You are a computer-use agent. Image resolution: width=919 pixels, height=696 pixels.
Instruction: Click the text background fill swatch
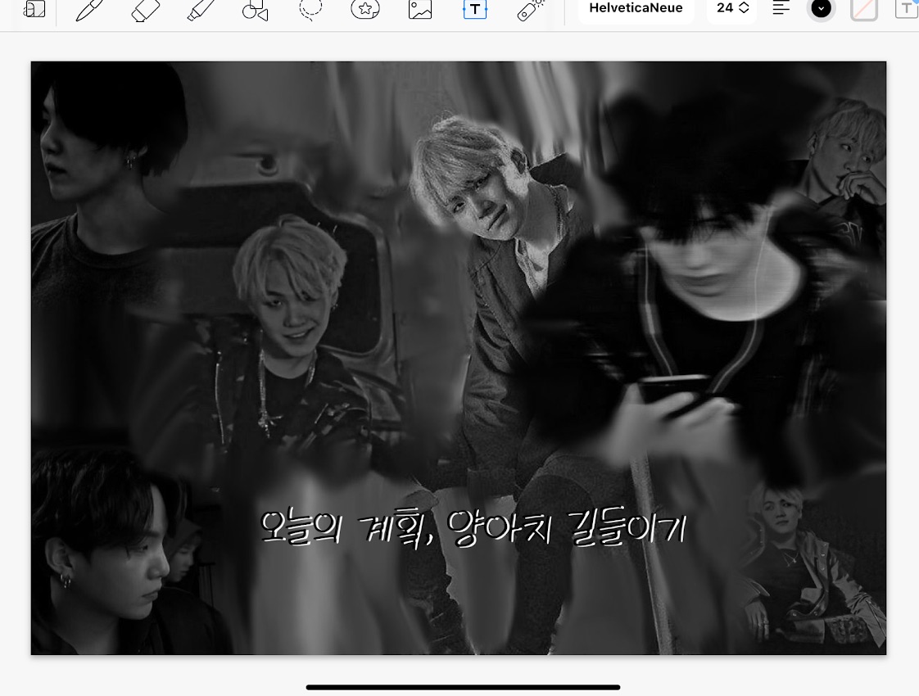coord(864,9)
